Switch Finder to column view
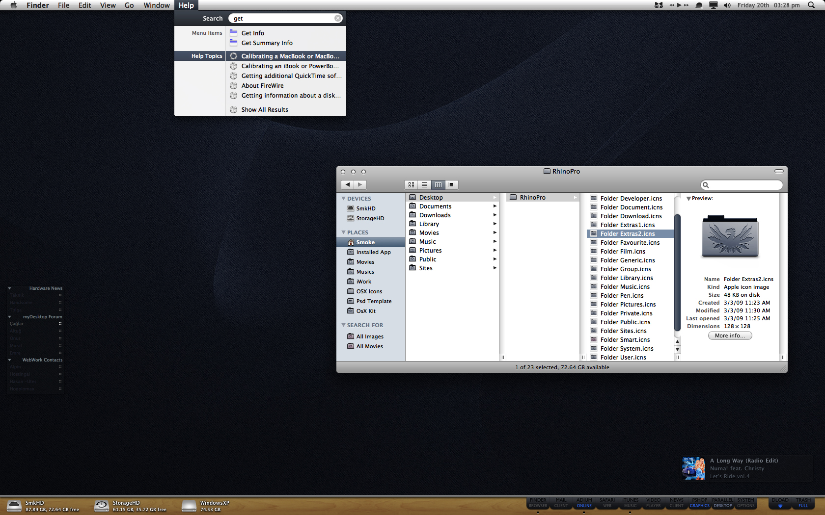 [438, 185]
